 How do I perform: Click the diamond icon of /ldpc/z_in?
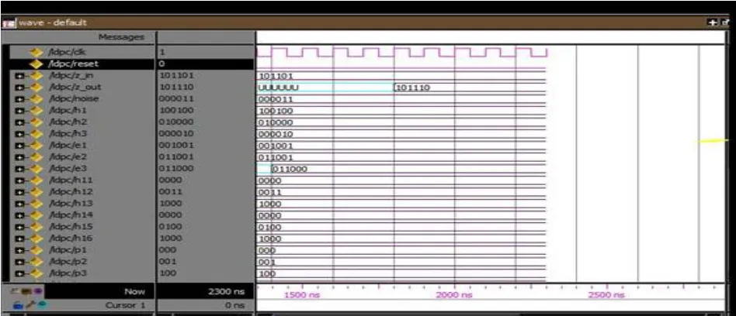coord(36,75)
